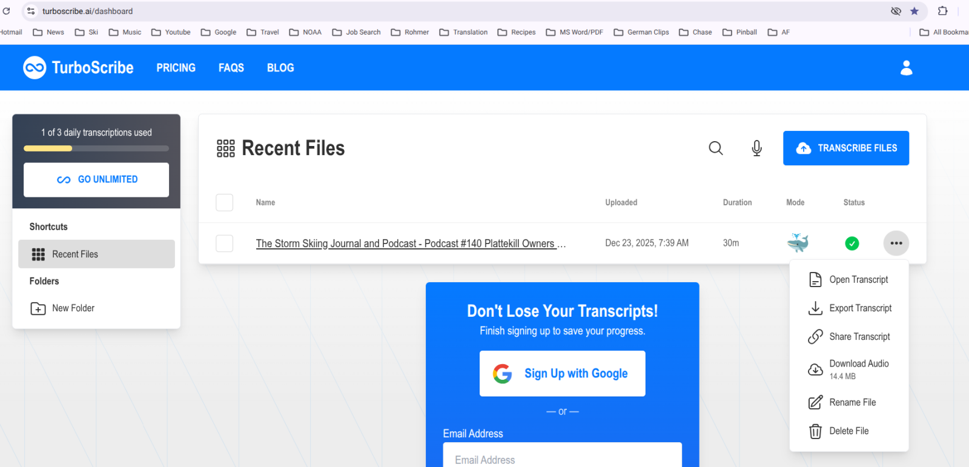Image resolution: width=969 pixels, height=467 pixels.
Task: Choose Rename File from the menu
Action: coord(852,403)
